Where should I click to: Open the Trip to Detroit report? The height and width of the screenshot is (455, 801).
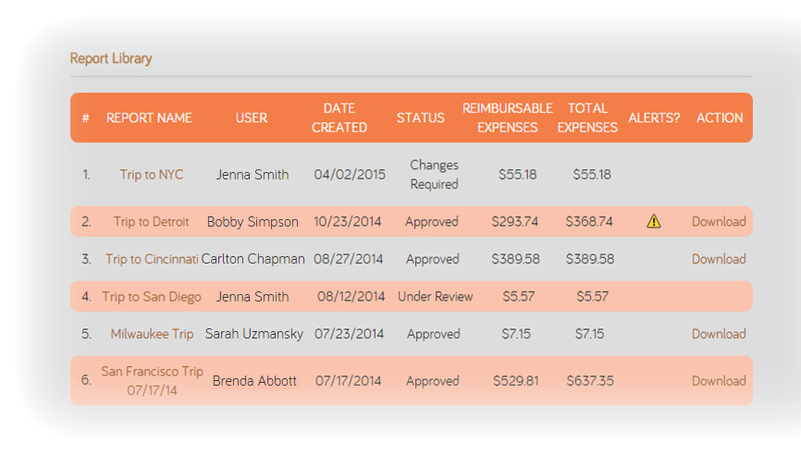[151, 222]
